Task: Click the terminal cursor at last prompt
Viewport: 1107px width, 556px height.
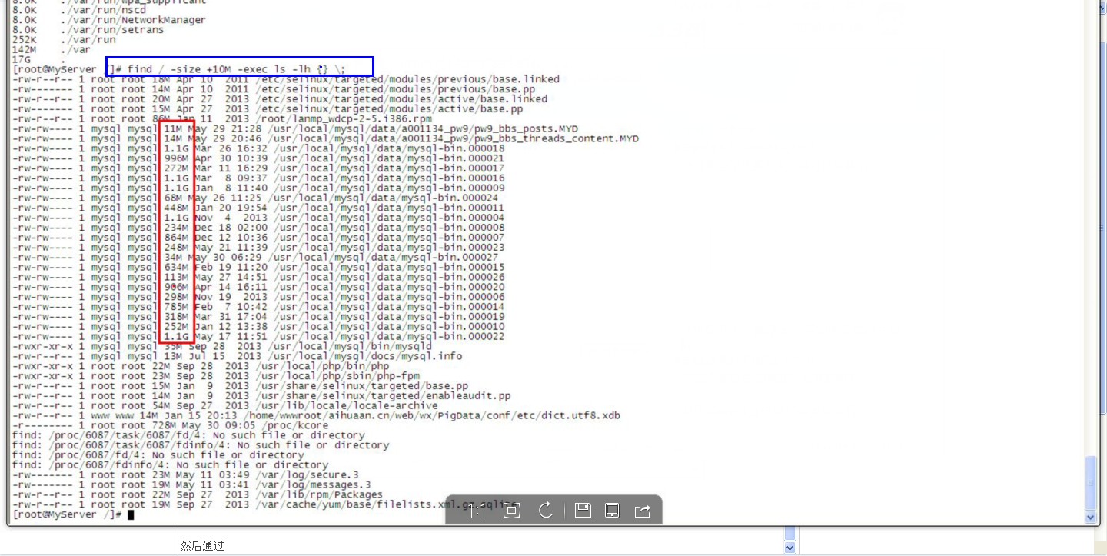Action: coord(131,514)
